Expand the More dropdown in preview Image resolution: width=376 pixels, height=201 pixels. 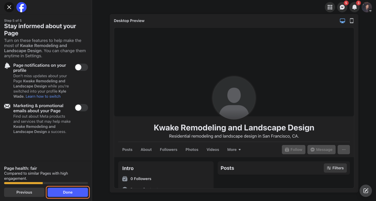[x=234, y=150]
